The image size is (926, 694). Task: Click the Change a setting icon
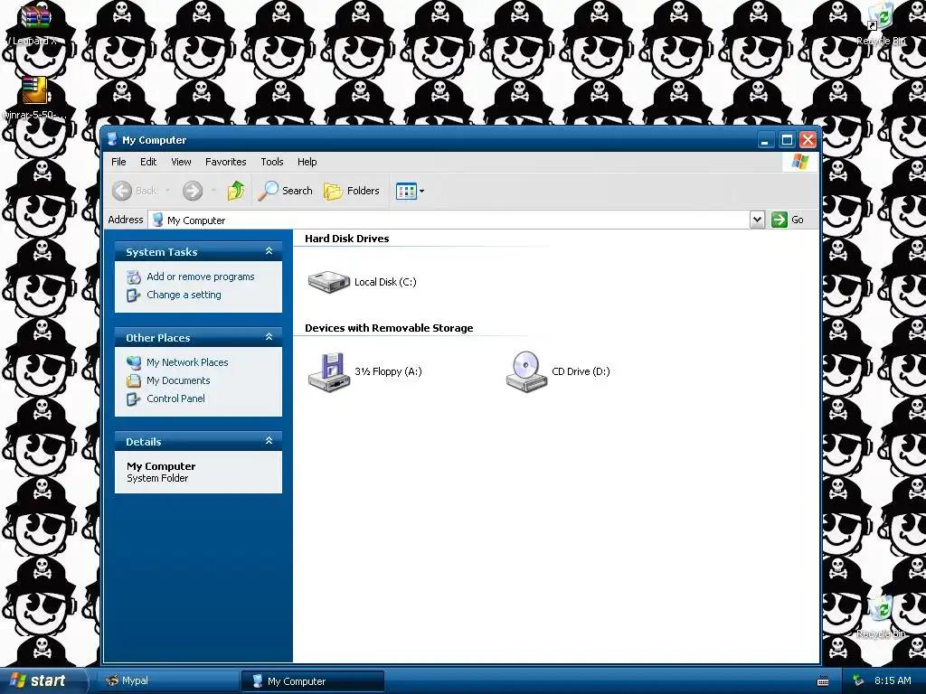click(134, 295)
